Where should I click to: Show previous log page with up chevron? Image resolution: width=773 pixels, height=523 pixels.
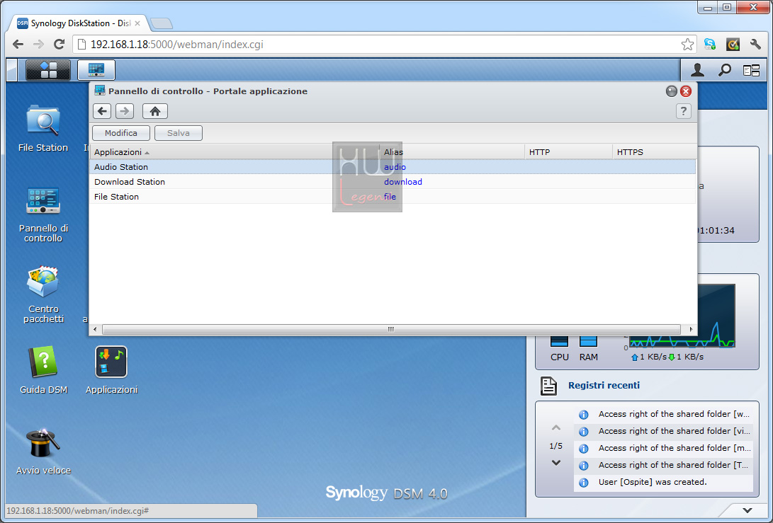click(x=556, y=427)
